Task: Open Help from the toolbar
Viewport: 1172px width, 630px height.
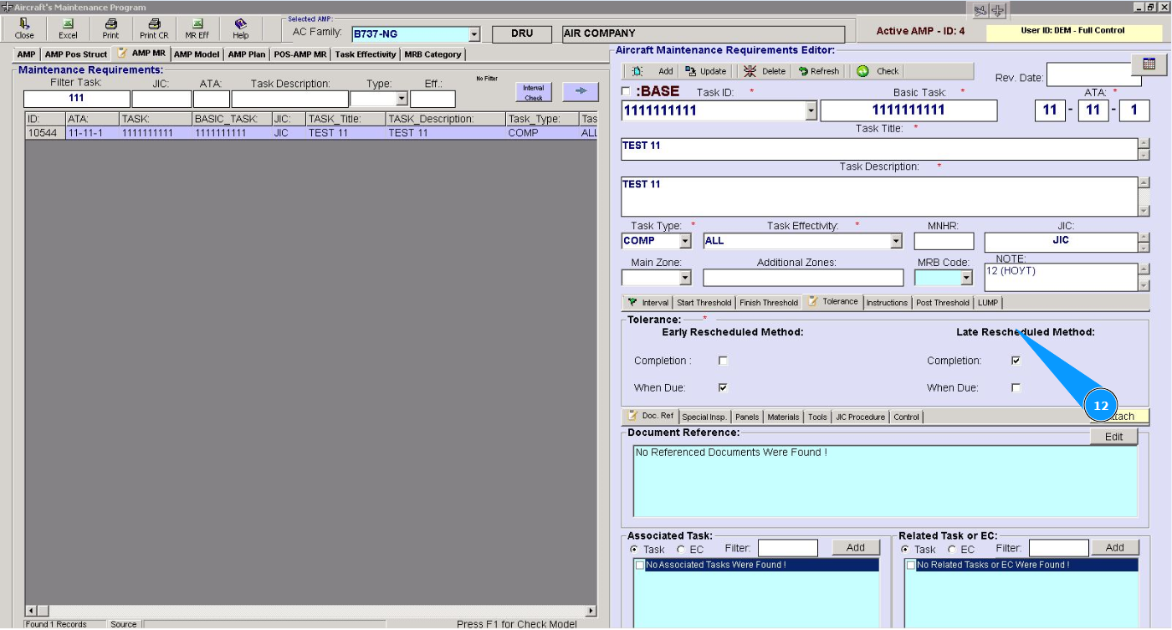Action: coord(241,28)
